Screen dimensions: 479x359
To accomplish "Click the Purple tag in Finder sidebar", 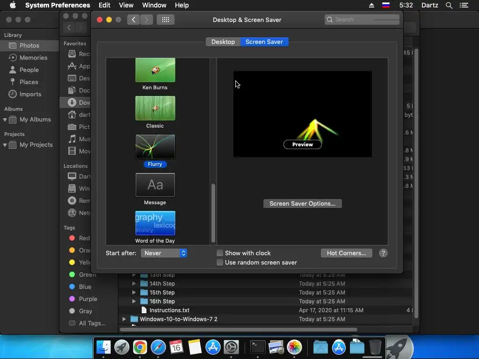I will (x=88, y=299).
